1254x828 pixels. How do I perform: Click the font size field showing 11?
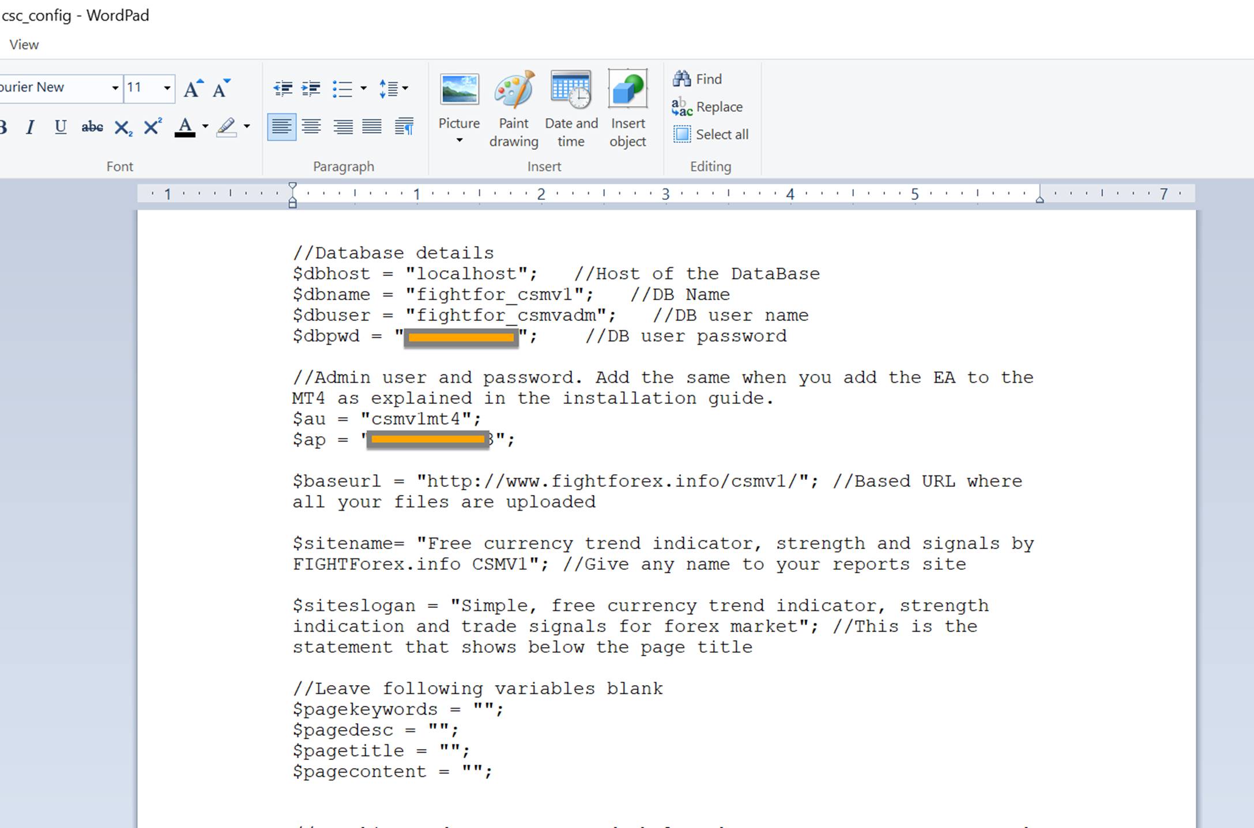click(142, 88)
